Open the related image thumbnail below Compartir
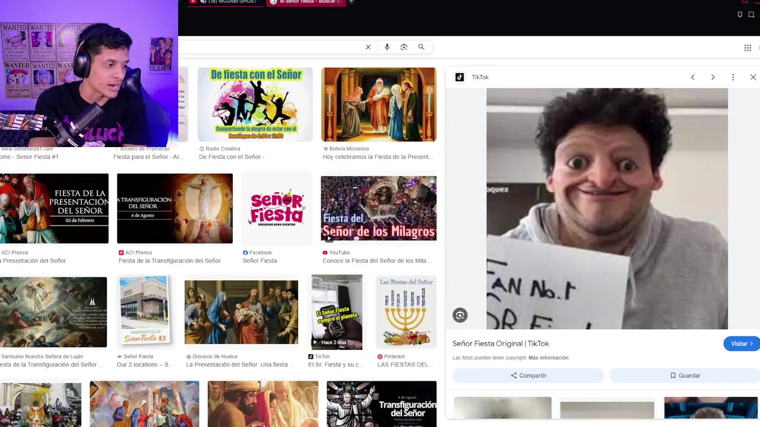760x427 pixels. 502,408
